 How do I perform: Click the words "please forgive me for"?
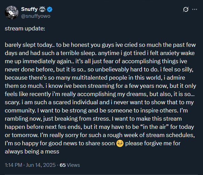153,143
